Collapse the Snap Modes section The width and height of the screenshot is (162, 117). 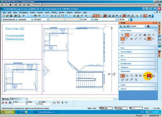click(x=155, y=30)
